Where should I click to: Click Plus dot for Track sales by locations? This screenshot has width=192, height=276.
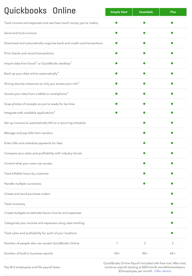coord(172,233)
